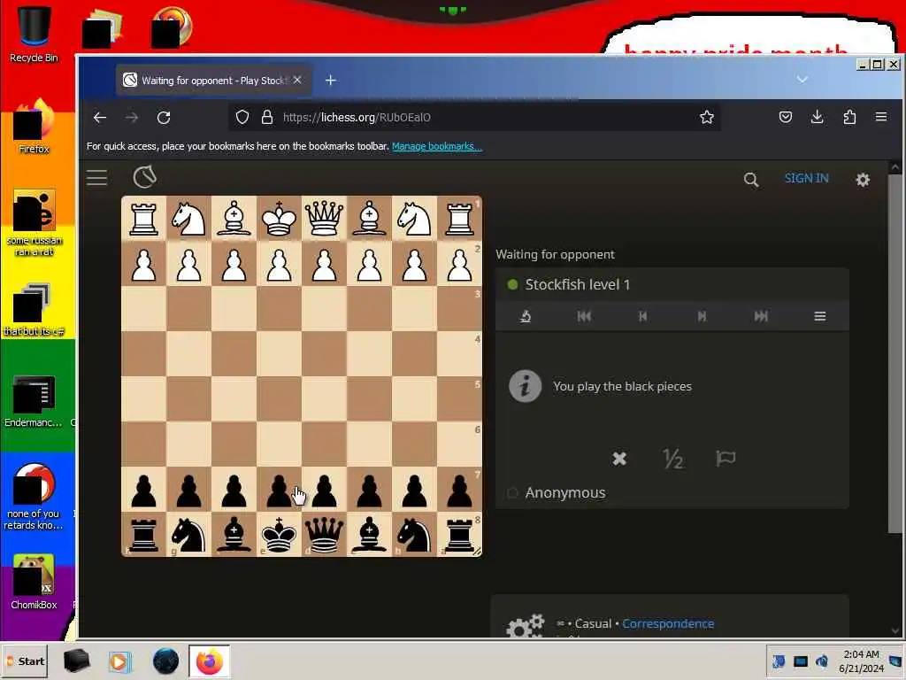Click SIGN IN link

coord(806,178)
